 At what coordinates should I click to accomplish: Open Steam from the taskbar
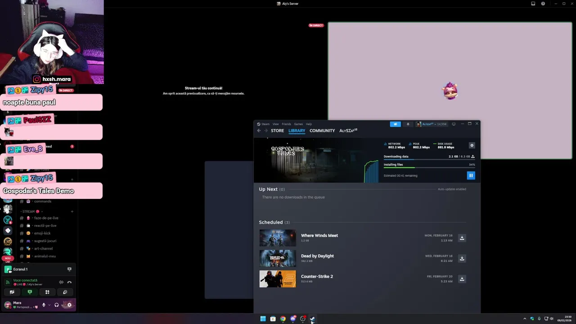coord(312,319)
